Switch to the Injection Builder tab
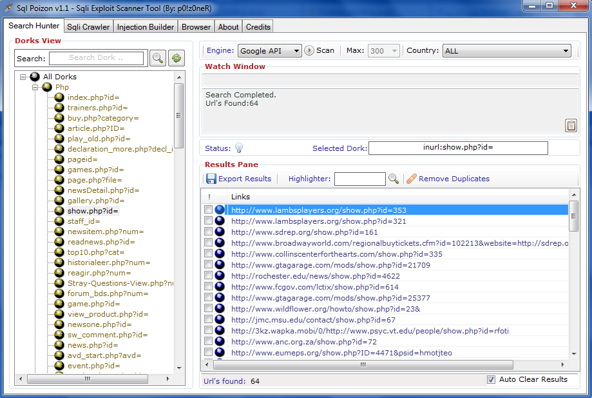Viewport: 592px width, 398px height. [x=146, y=27]
